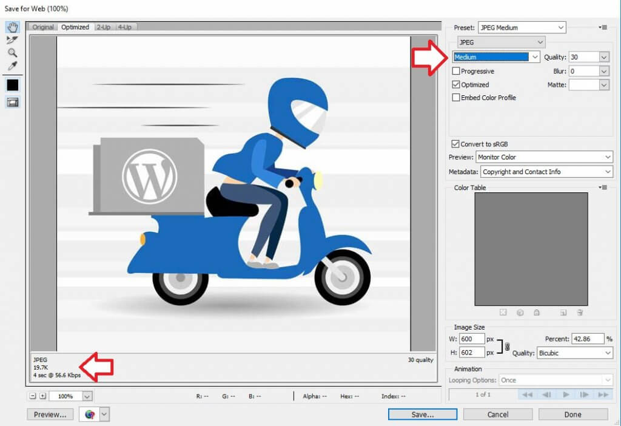The image size is (621, 426).
Task: Go to last animation frame
Action: (603, 394)
